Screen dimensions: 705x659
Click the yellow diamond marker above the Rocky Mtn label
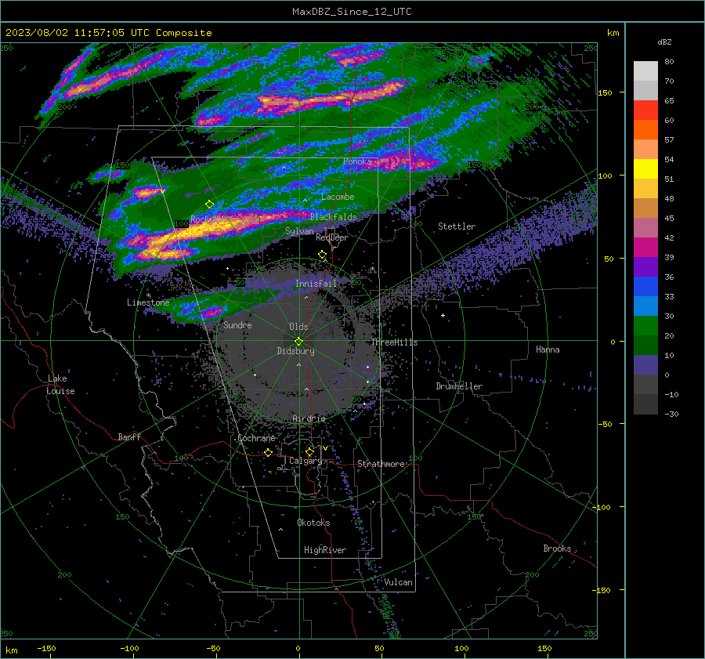point(209,205)
